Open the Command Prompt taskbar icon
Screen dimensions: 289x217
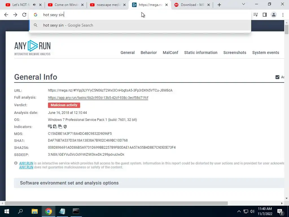point(76,211)
